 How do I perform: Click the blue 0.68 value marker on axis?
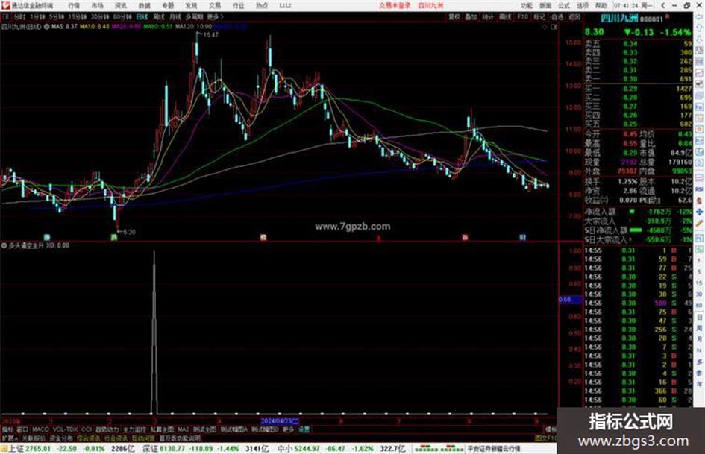point(571,300)
